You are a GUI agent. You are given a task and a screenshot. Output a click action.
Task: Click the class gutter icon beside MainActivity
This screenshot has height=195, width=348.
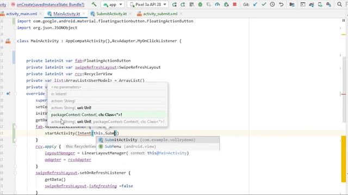click(8, 41)
